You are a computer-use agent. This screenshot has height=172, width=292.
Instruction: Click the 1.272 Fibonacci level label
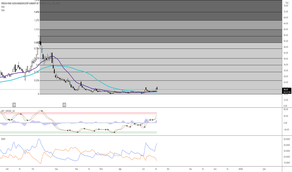click(x=37, y=20)
